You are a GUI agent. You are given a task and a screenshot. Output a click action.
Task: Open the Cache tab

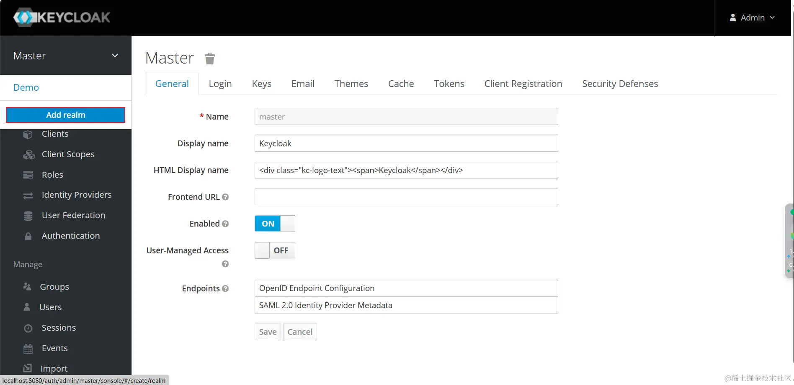[401, 84]
